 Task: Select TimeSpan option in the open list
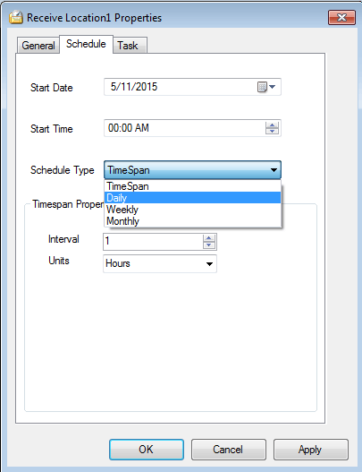[192, 186]
